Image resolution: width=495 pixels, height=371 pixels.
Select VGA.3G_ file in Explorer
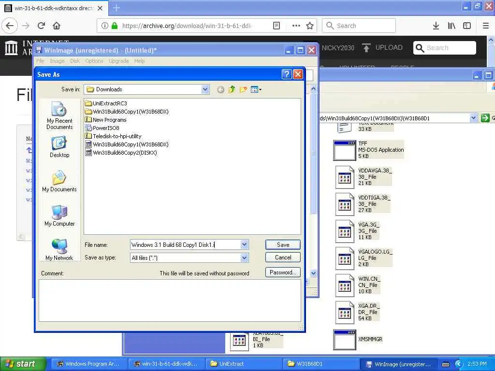pos(357,231)
